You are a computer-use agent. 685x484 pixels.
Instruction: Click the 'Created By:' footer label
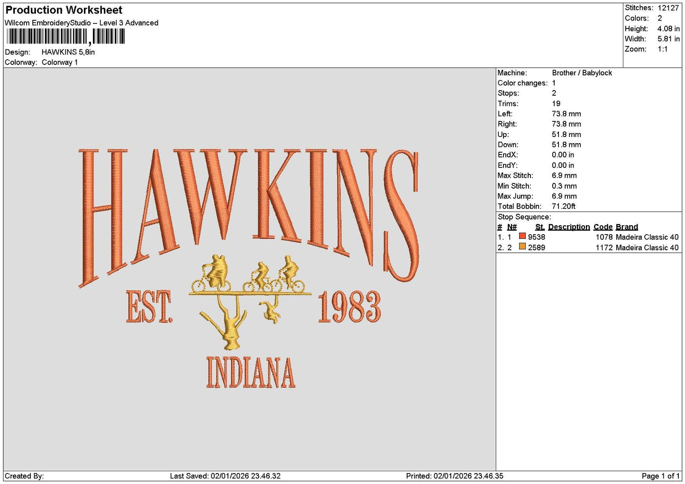[24, 476]
